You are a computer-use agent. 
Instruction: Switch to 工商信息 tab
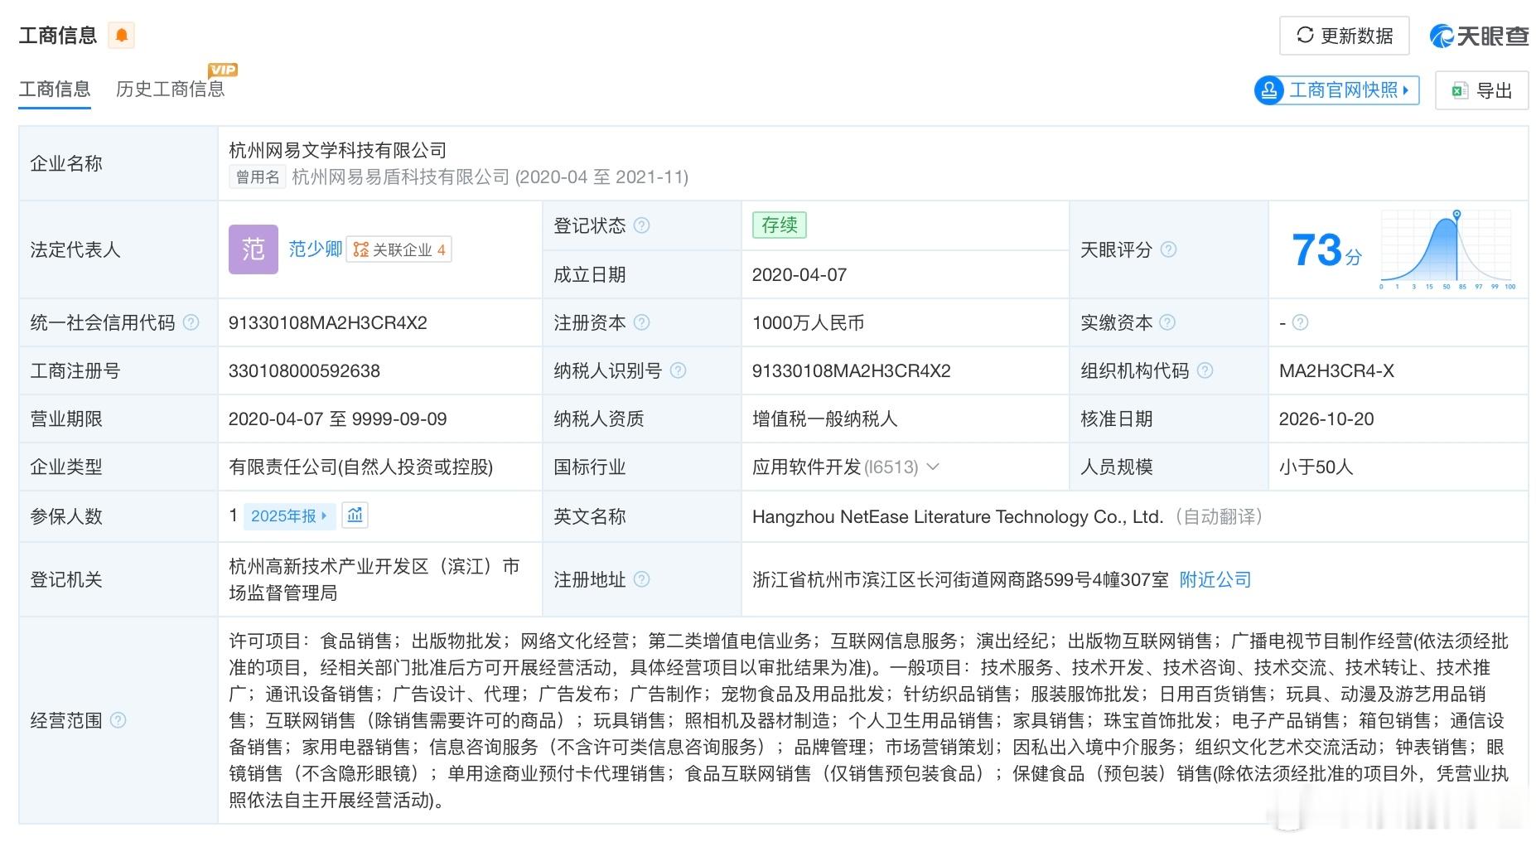click(55, 89)
